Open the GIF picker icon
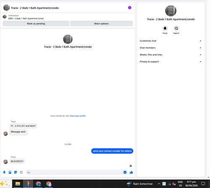The height and width of the screenshot is (188, 210). 21,172
